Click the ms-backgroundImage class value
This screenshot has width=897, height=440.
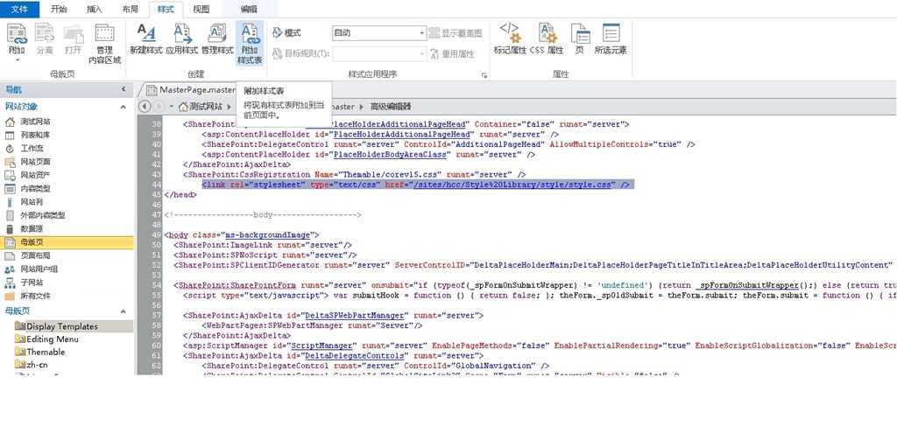[x=268, y=234]
